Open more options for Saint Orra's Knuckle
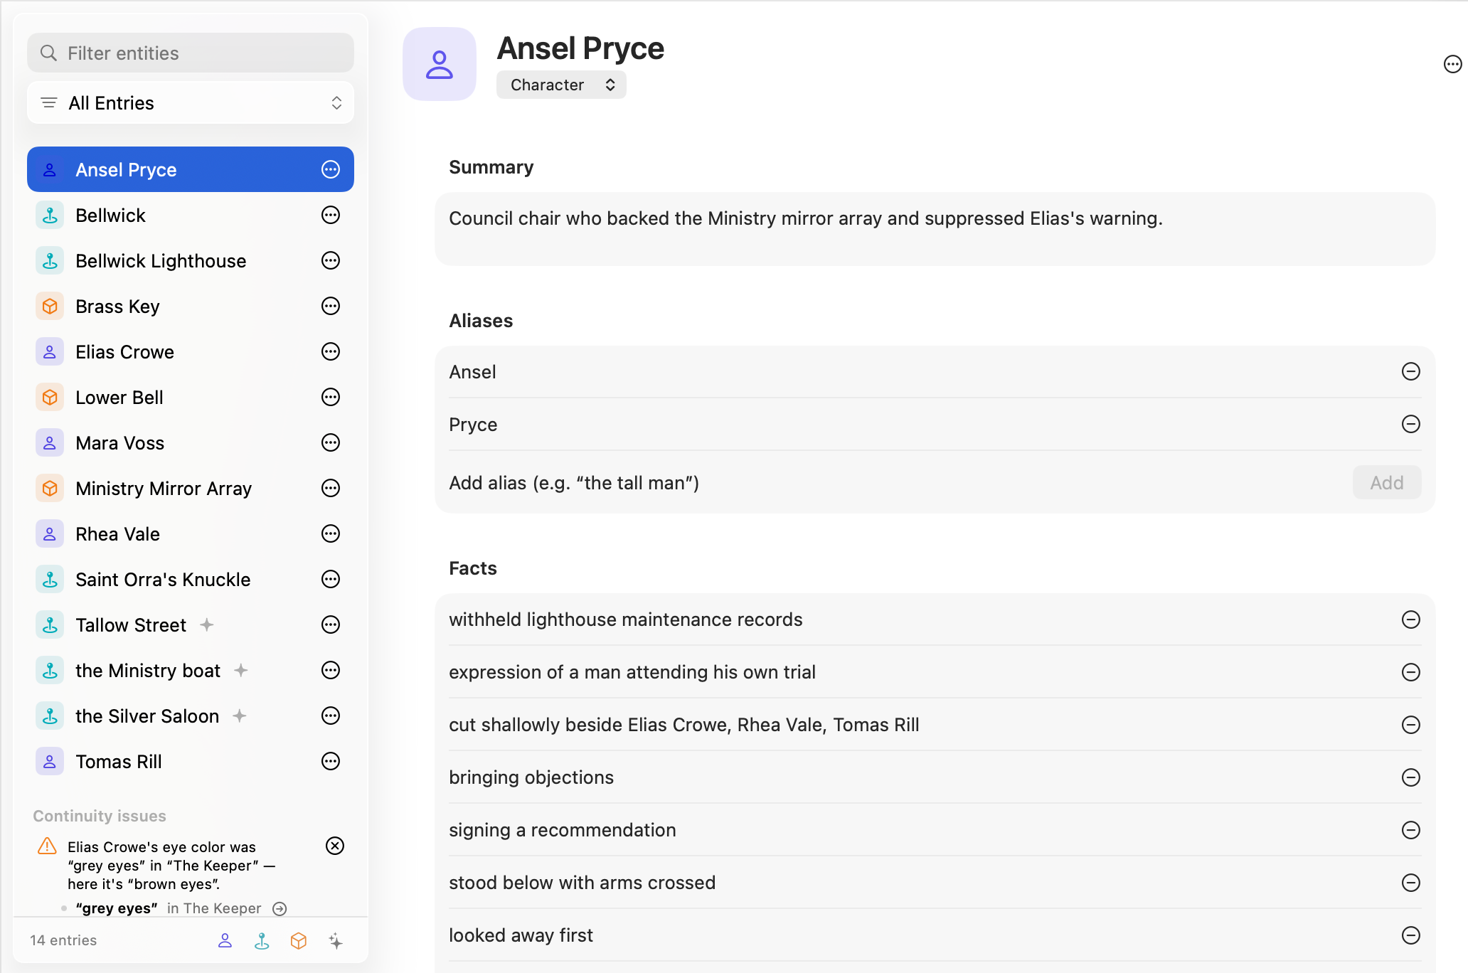 click(x=331, y=579)
